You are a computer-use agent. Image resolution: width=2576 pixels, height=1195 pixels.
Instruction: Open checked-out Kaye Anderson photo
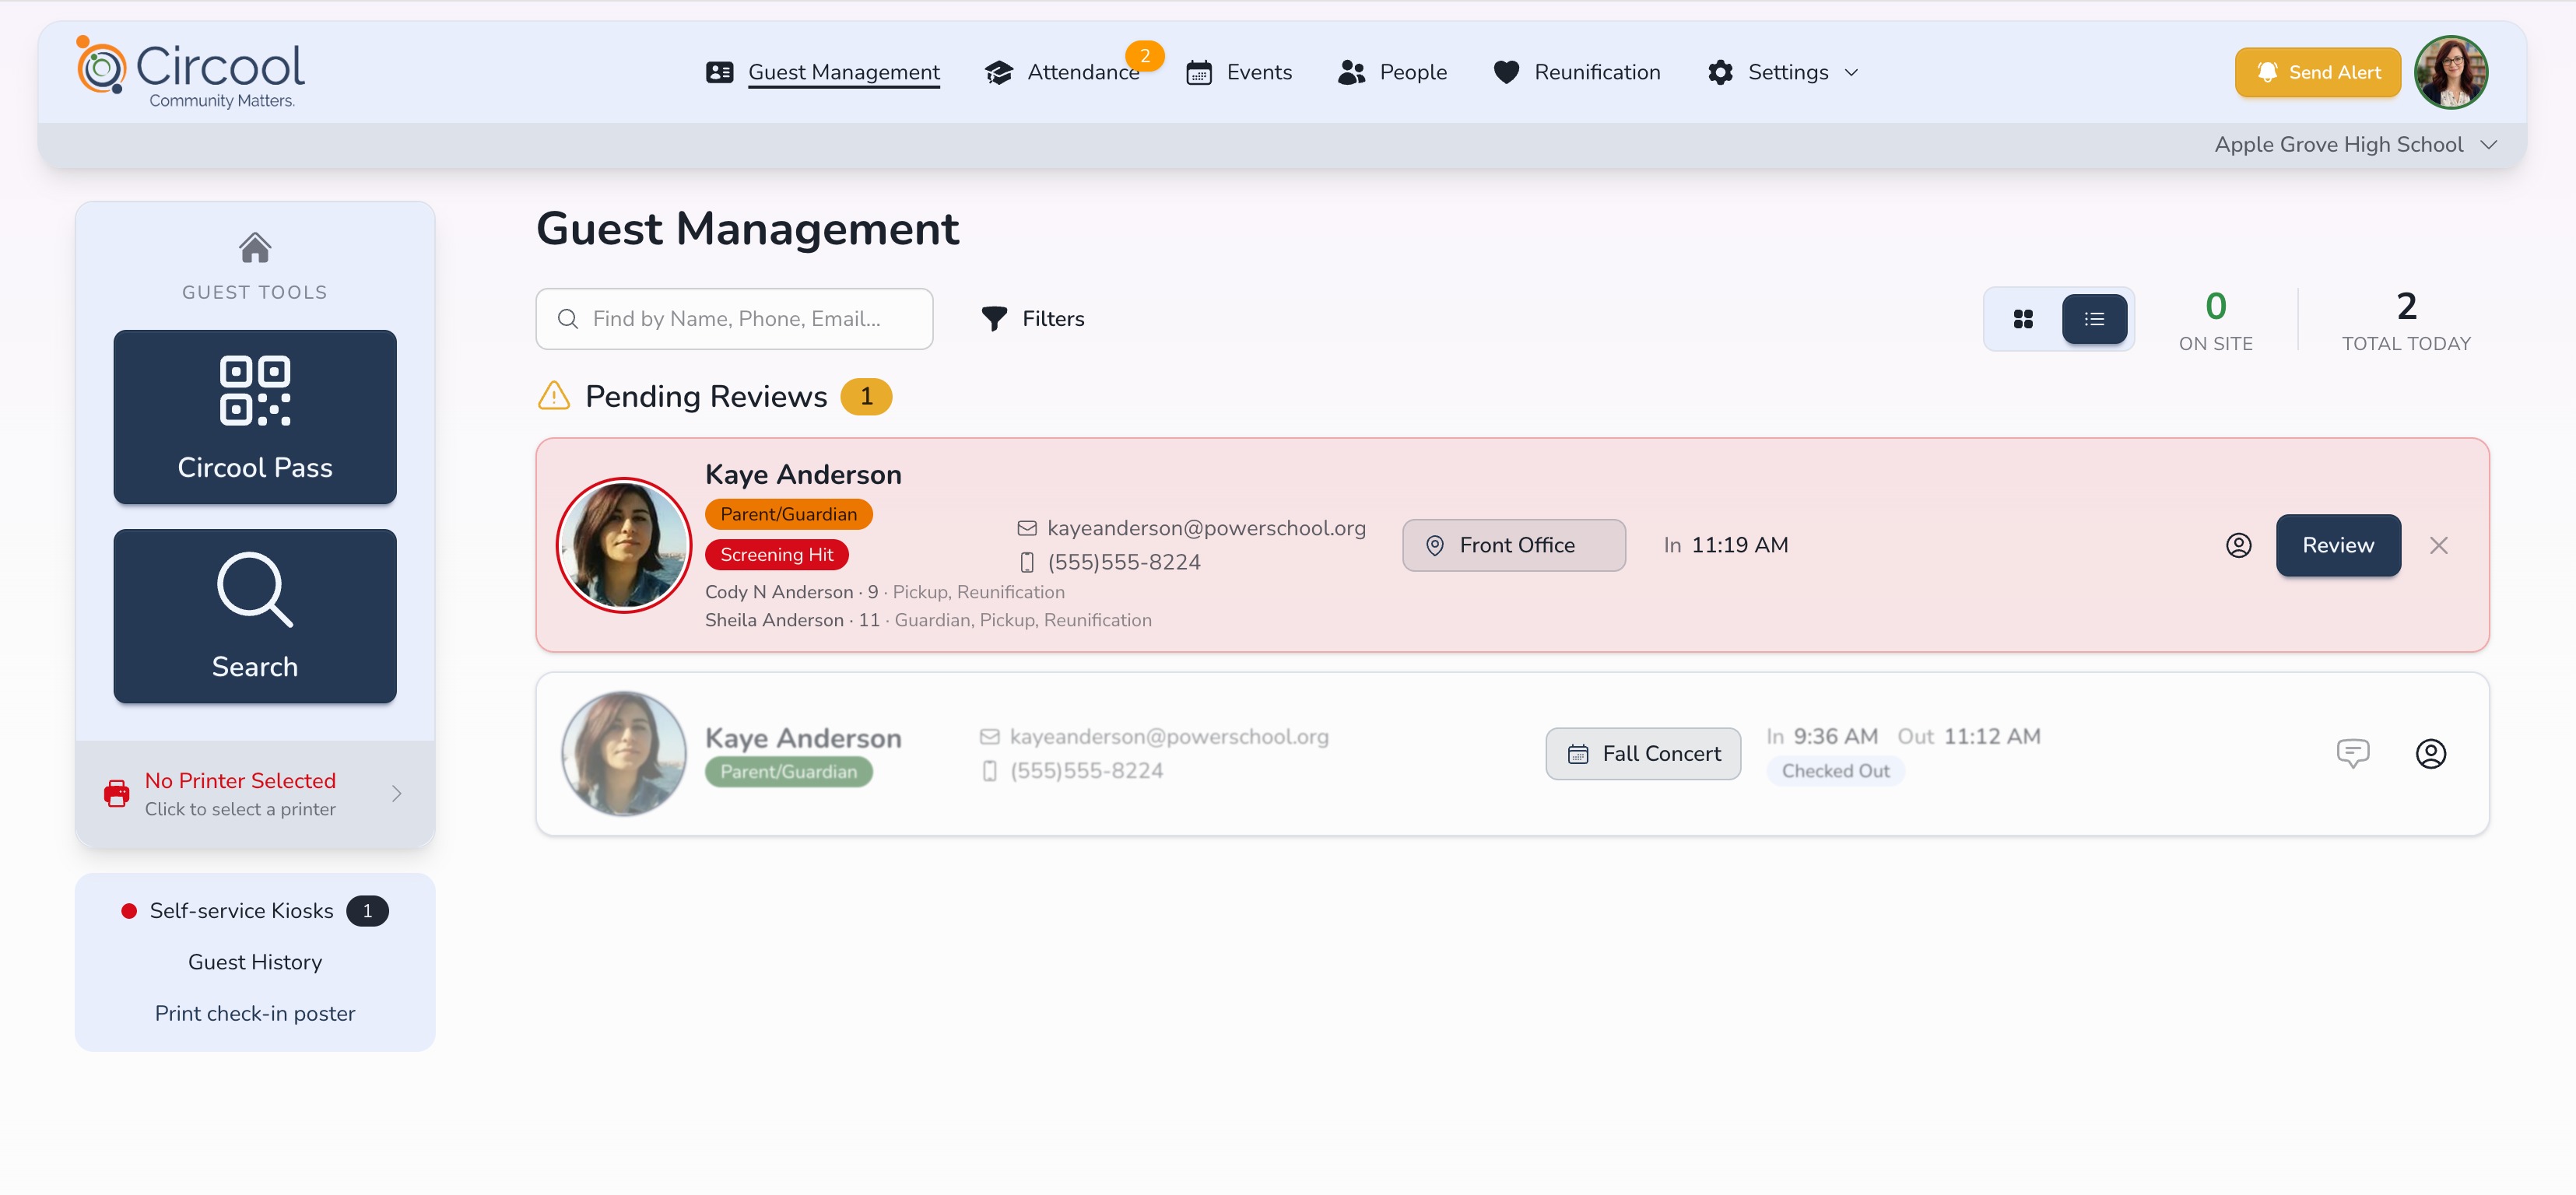point(623,753)
